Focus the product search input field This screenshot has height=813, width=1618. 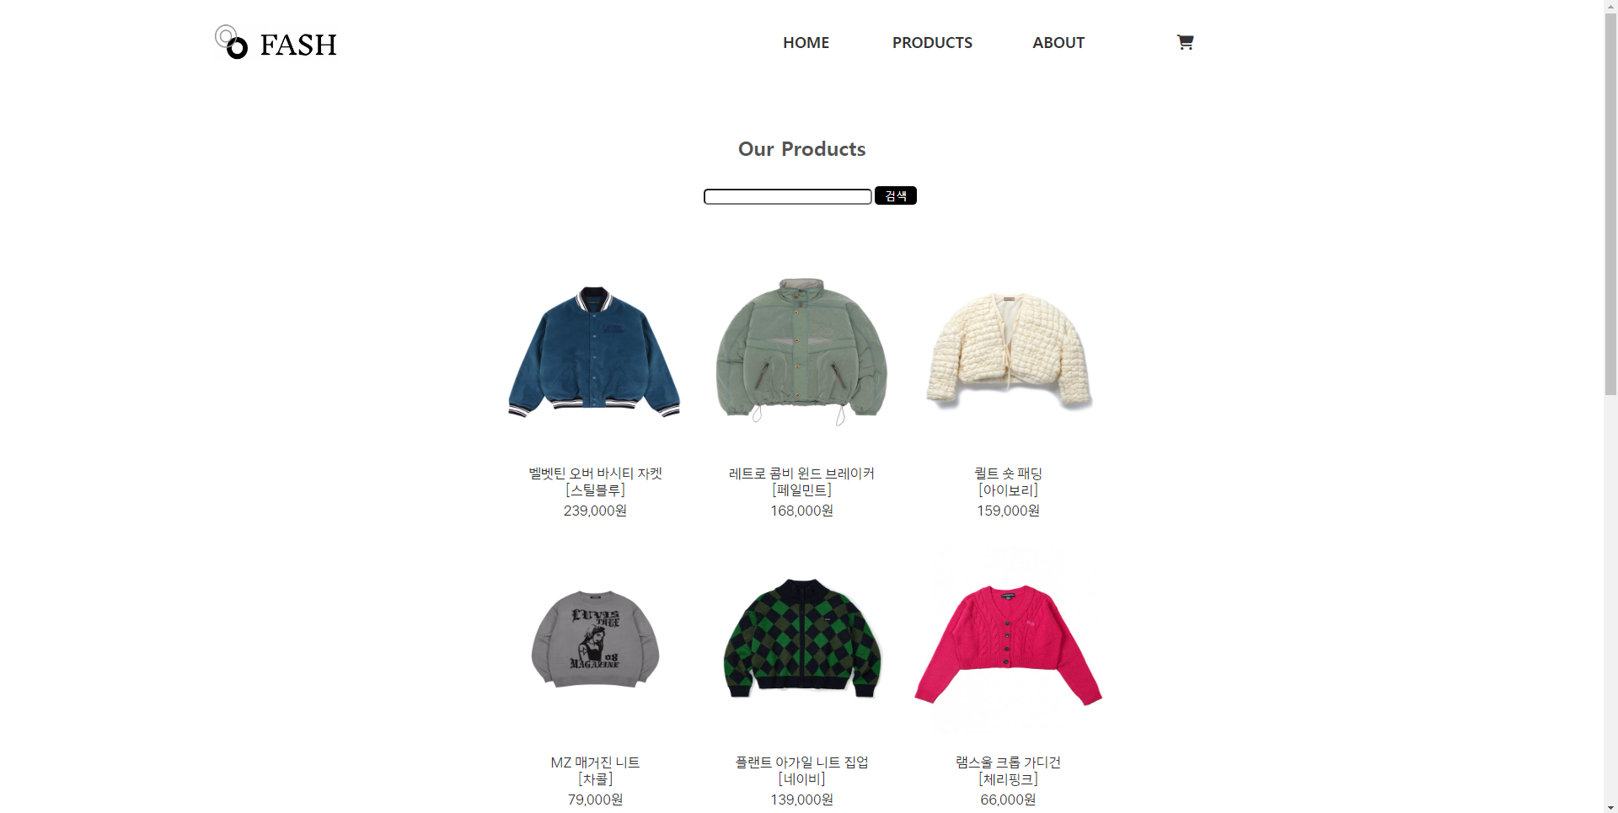click(x=788, y=196)
